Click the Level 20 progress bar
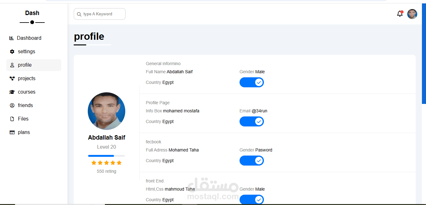Screen dimensions: 426x205 (106, 156)
